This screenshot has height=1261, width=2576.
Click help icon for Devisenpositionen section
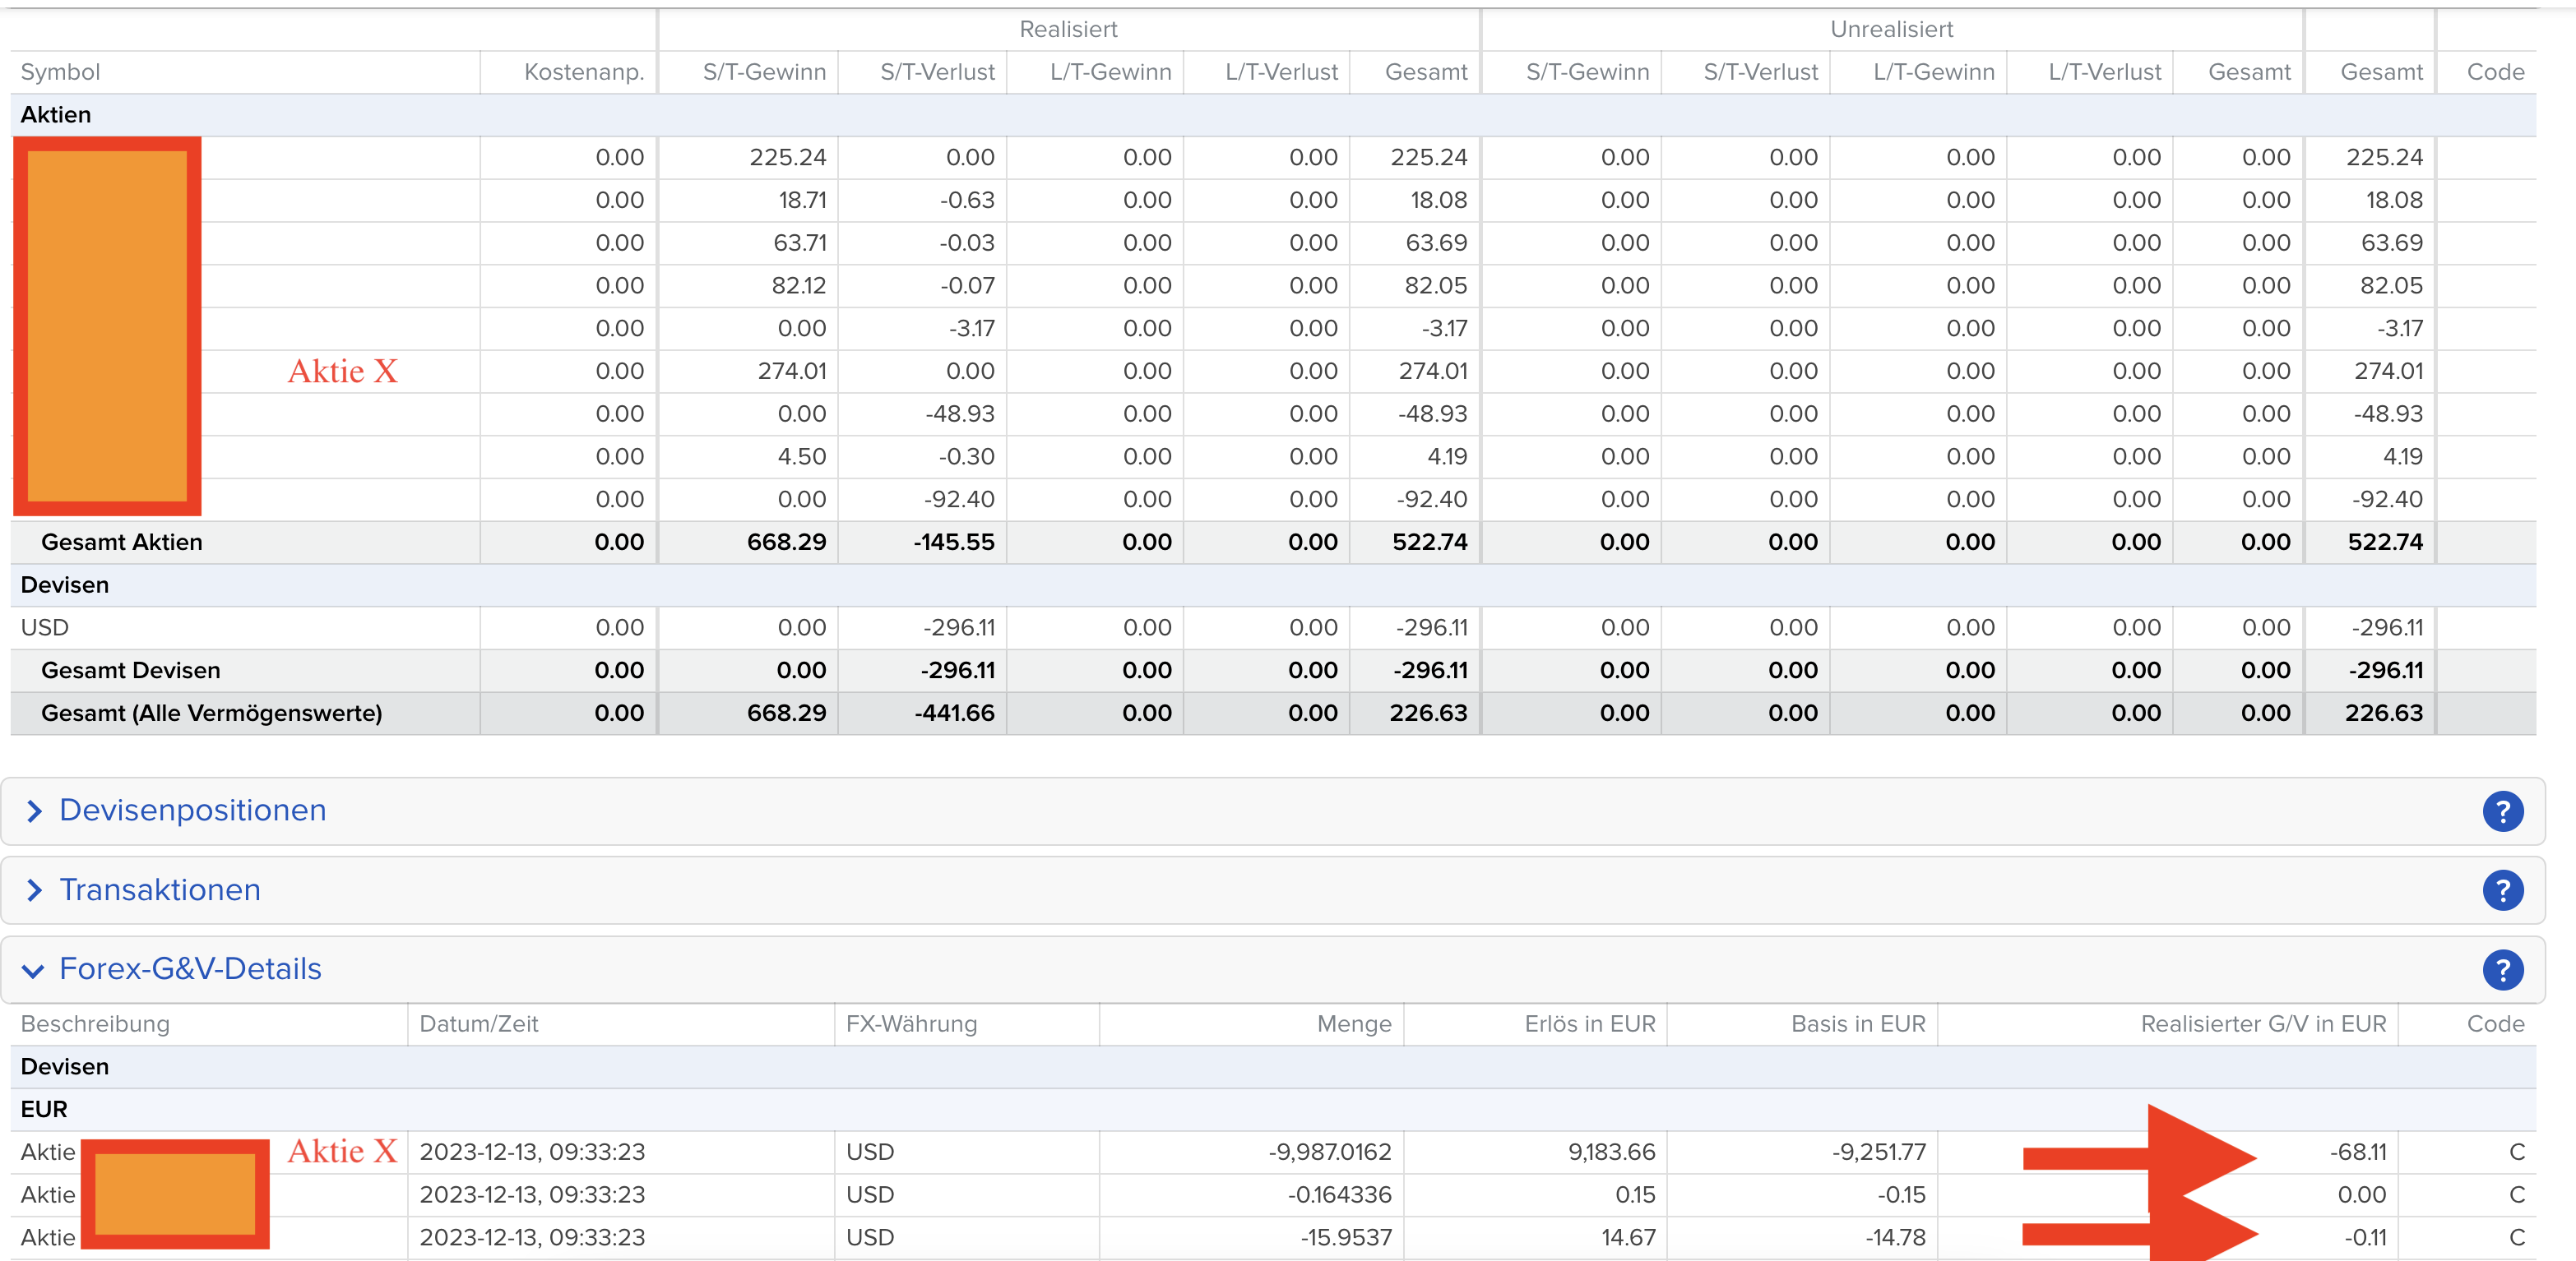point(2502,811)
